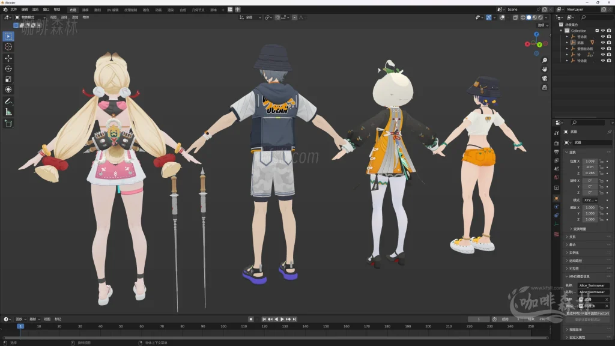The width and height of the screenshot is (615, 346).
Task: Open the object interaction mode dropdown
Action: (x=30, y=17)
